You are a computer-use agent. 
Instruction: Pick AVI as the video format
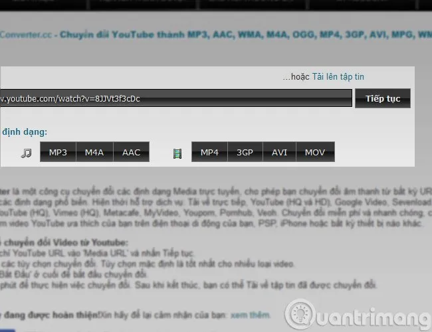280,153
